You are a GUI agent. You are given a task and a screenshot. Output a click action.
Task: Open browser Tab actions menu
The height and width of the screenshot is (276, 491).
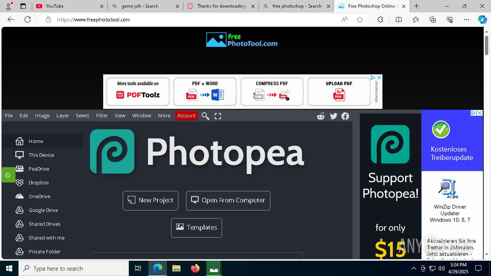23,6
